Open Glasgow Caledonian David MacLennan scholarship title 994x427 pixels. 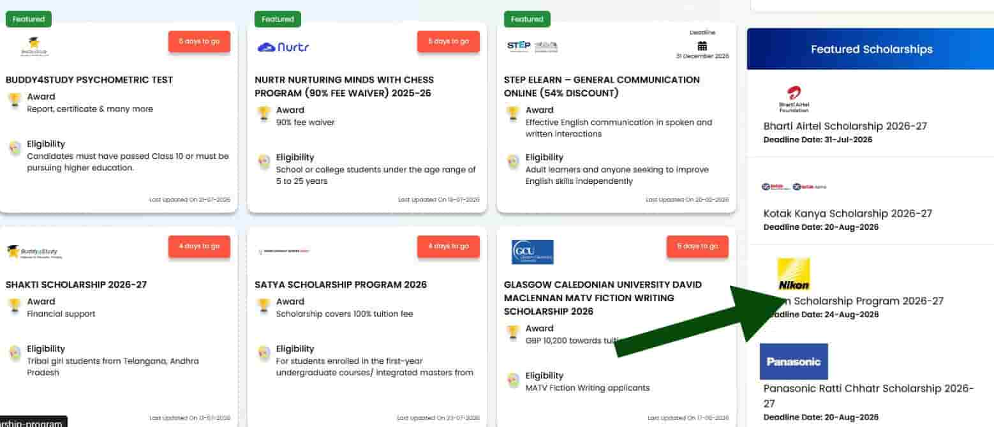(x=603, y=298)
